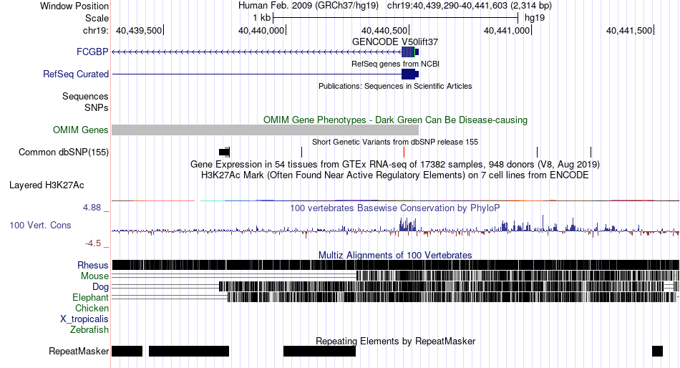
Task: Select the Zebrafish species label
Action: [89, 329]
